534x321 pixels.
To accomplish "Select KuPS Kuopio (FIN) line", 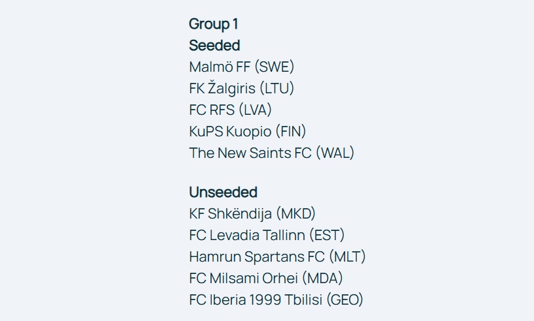I will (x=248, y=132).
